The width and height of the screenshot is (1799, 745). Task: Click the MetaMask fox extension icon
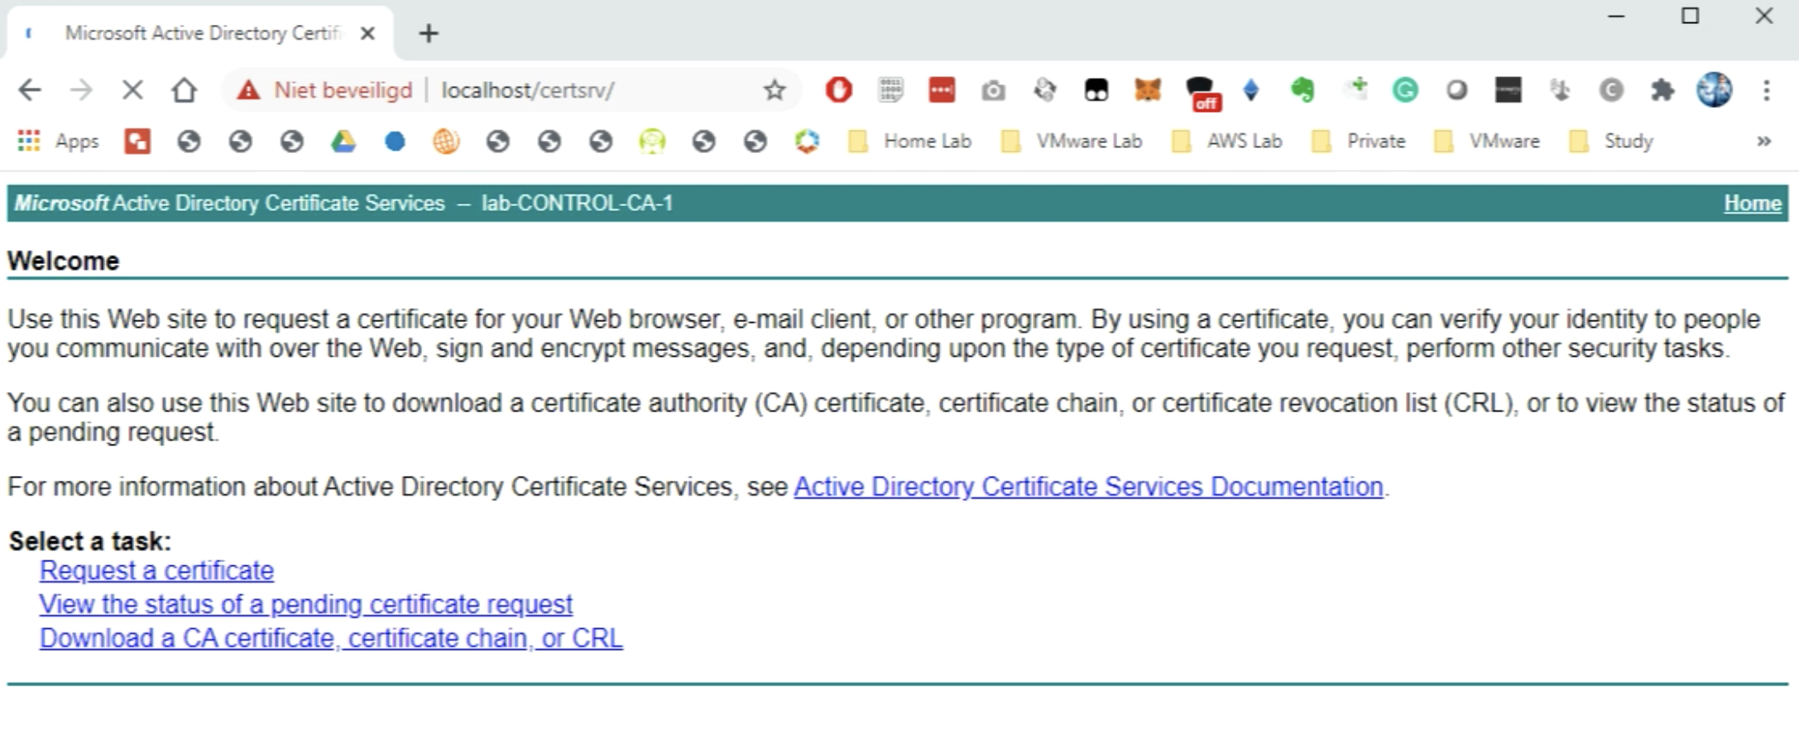coord(1147,89)
